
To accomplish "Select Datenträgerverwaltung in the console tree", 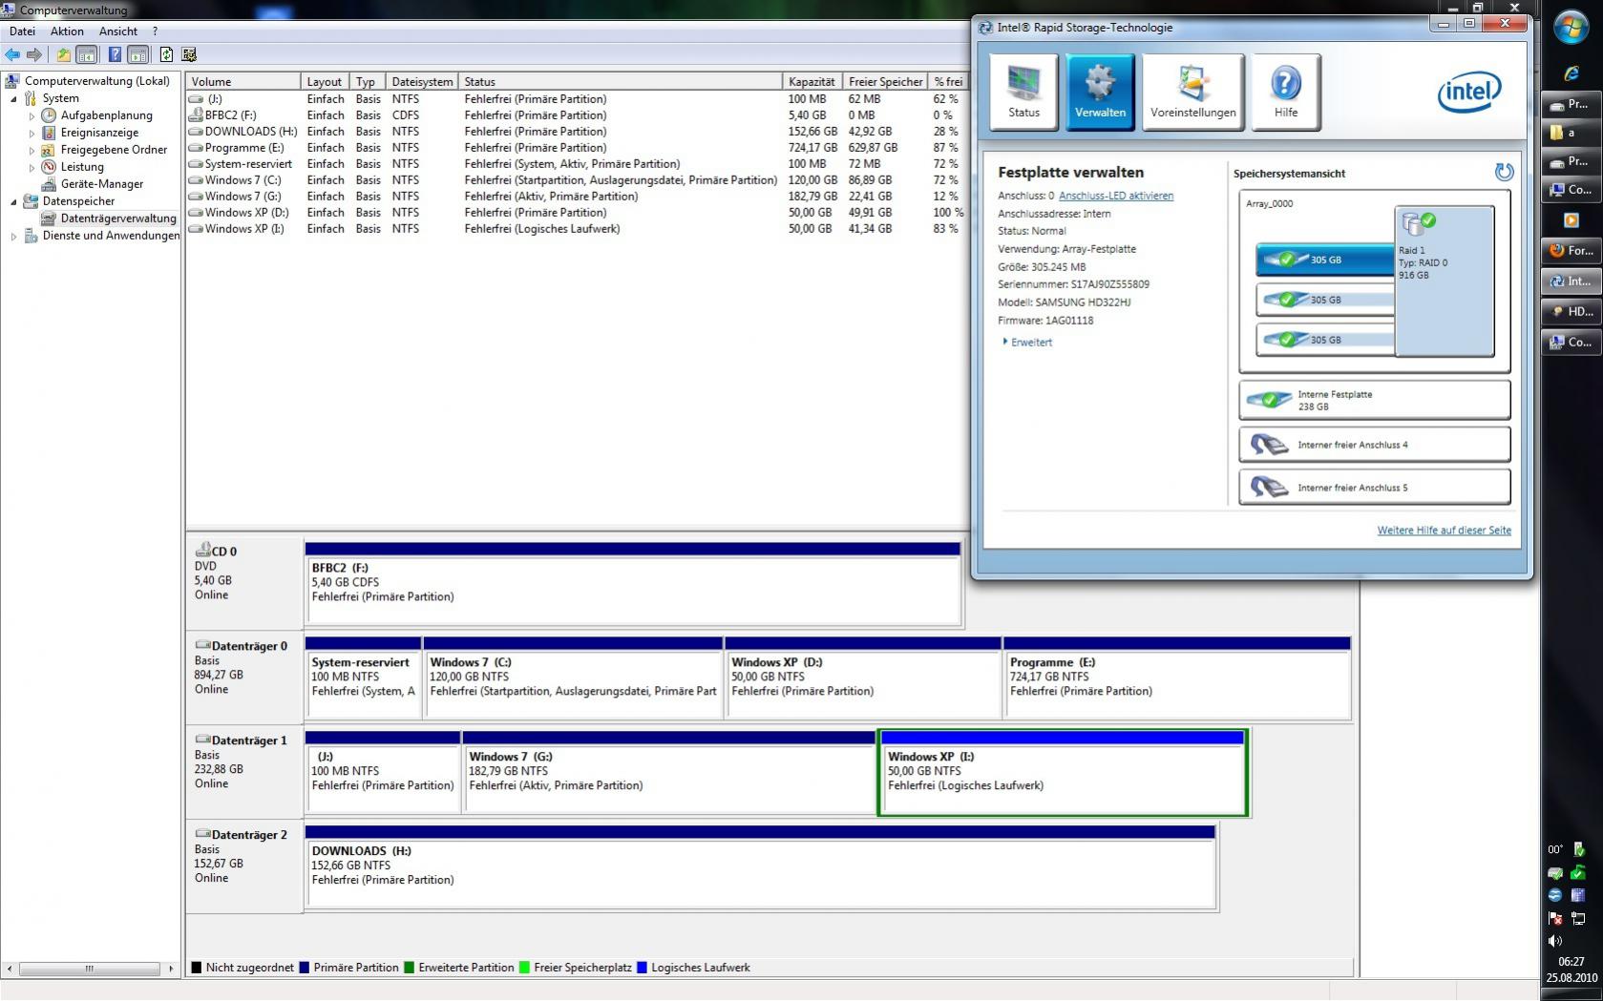I will pyautogui.click(x=118, y=219).
